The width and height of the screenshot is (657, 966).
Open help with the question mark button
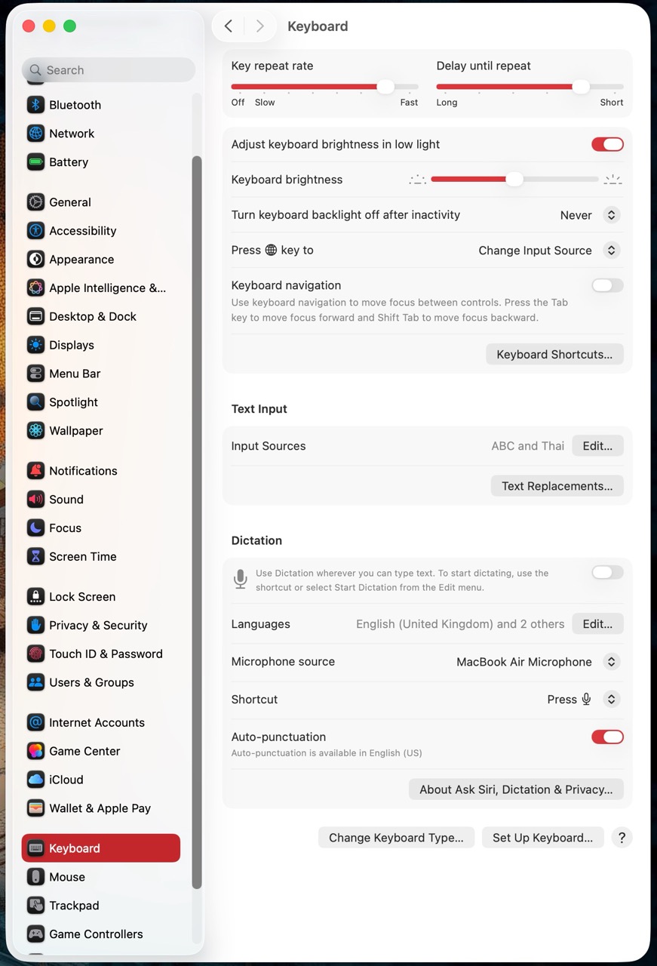pyautogui.click(x=622, y=838)
